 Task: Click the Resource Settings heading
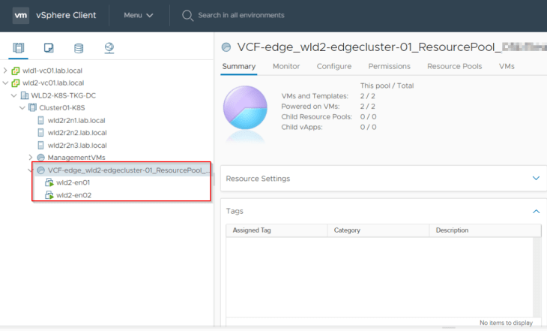point(258,179)
